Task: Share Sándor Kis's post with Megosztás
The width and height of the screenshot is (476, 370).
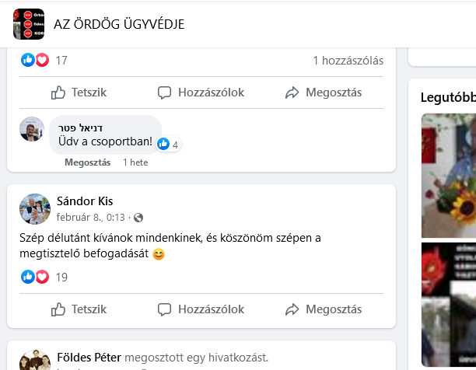Action: click(324, 309)
